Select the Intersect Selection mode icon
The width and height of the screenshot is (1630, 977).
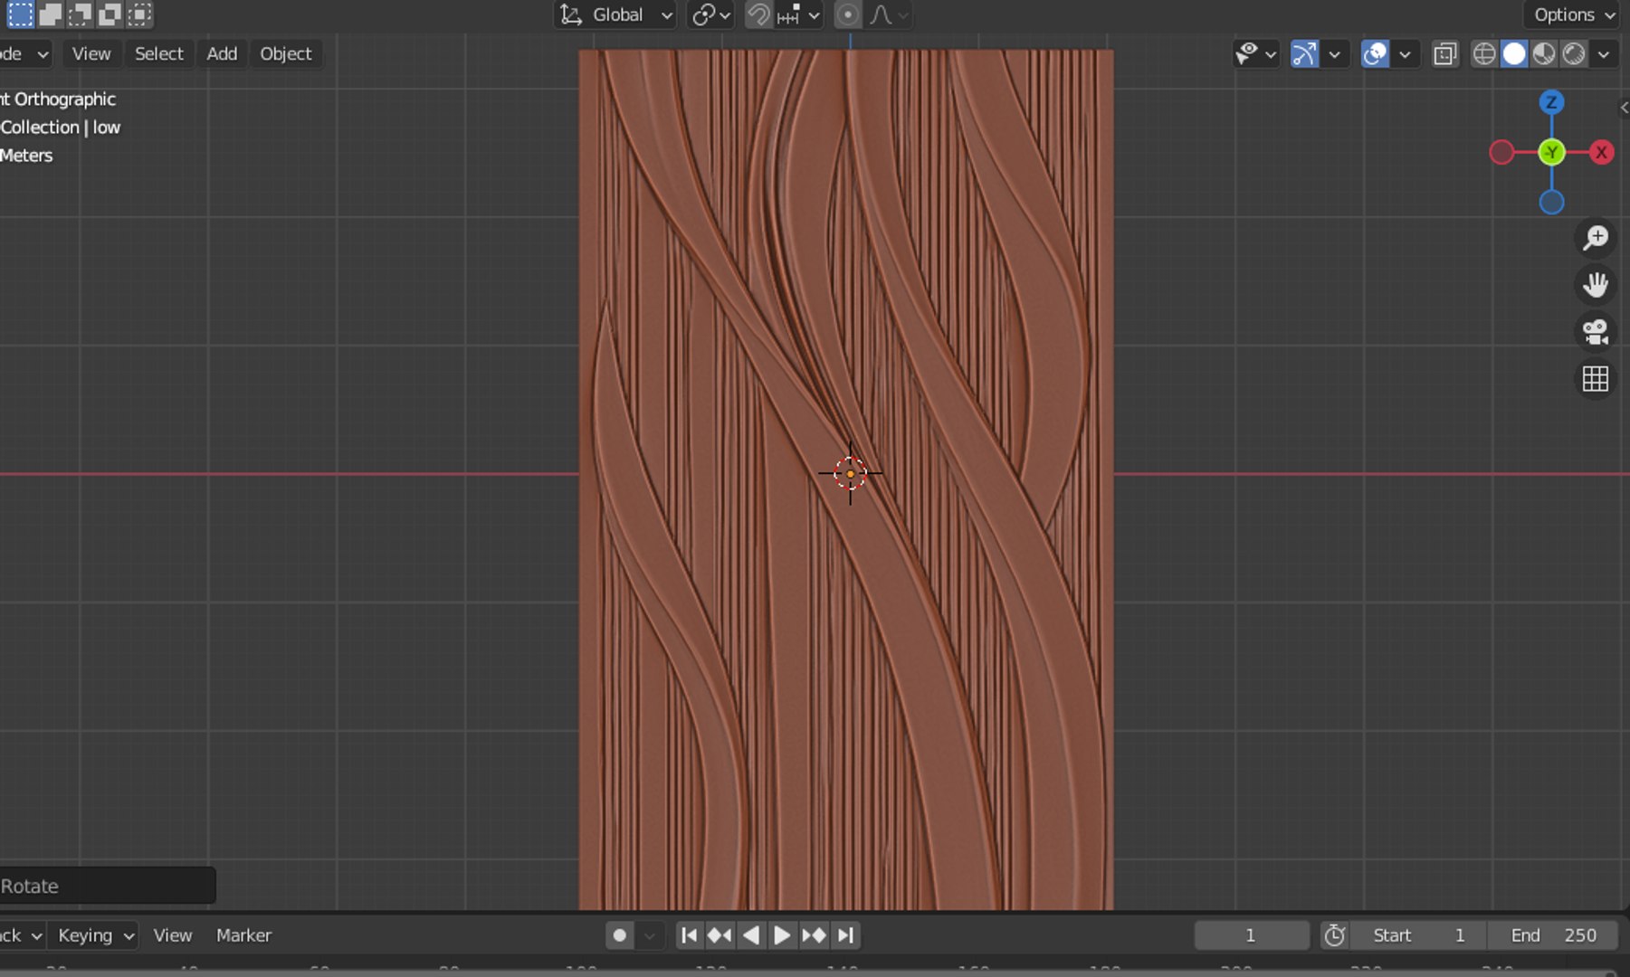click(x=139, y=14)
